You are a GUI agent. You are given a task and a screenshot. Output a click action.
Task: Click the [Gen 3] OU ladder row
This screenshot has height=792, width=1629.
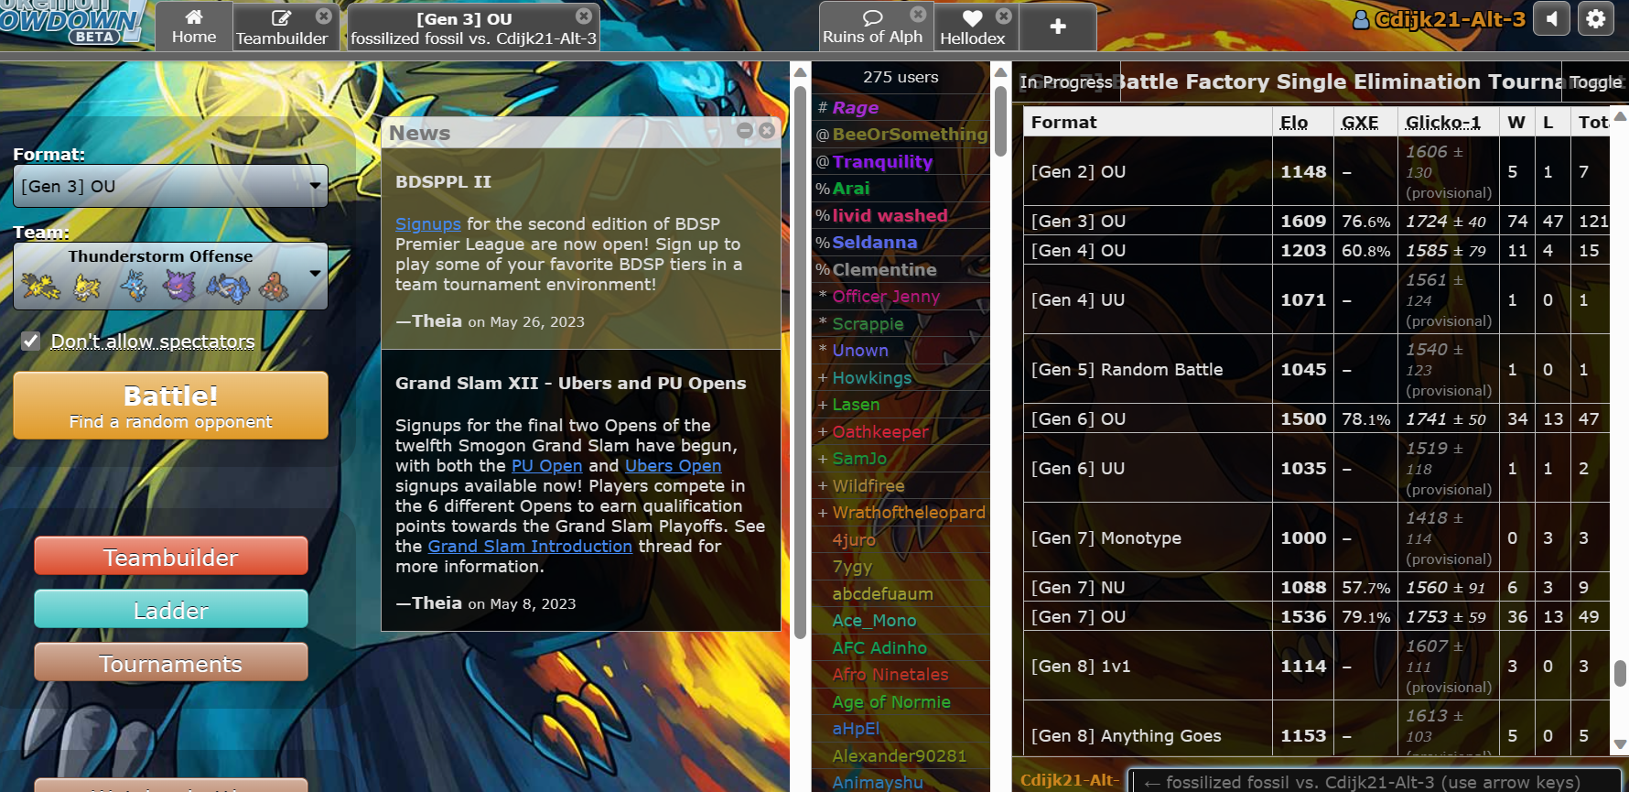[1316, 221]
